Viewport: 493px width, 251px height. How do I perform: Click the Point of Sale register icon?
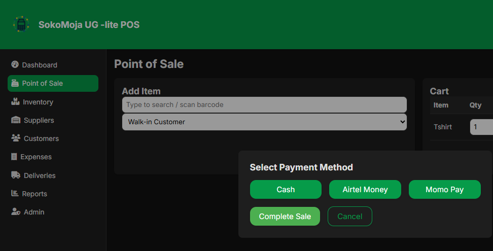[x=15, y=83]
